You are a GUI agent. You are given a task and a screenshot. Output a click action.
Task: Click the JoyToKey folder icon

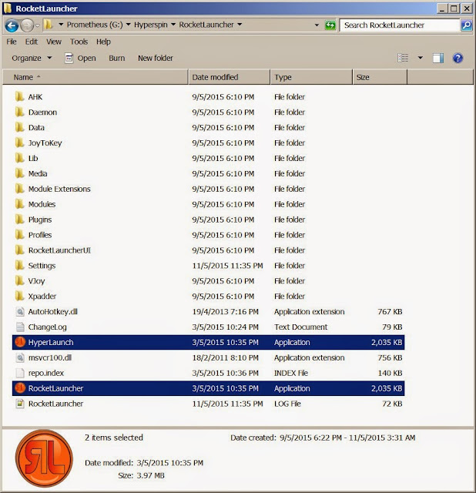pyautogui.click(x=20, y=143)
